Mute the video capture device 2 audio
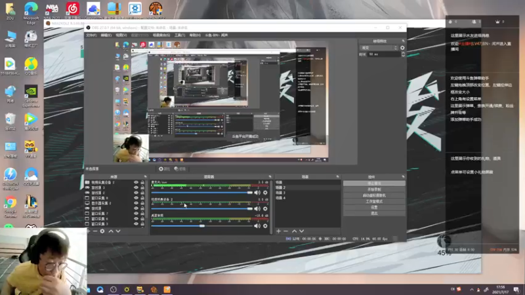The width and height of the screenshot is (525, 295). pyautogui.click(x=257, y=208)
